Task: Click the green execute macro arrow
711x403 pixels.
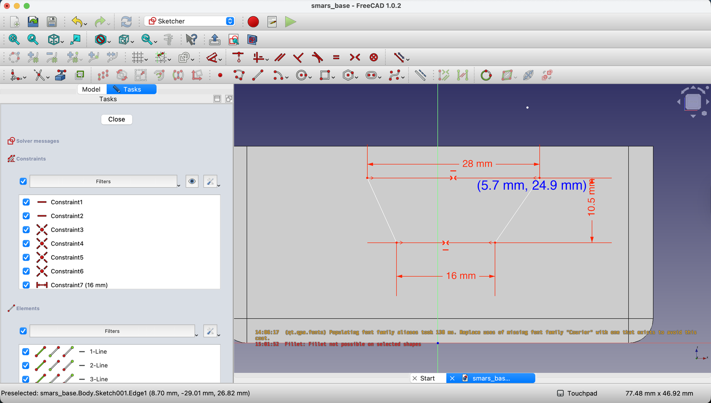Action: point(291,22)
